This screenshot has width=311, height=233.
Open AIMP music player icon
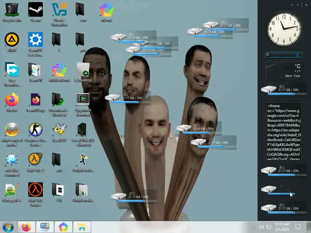[x=12, y=42]
